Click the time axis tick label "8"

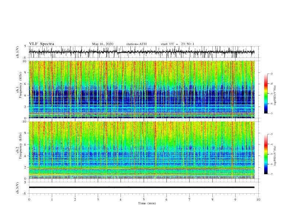212,199
